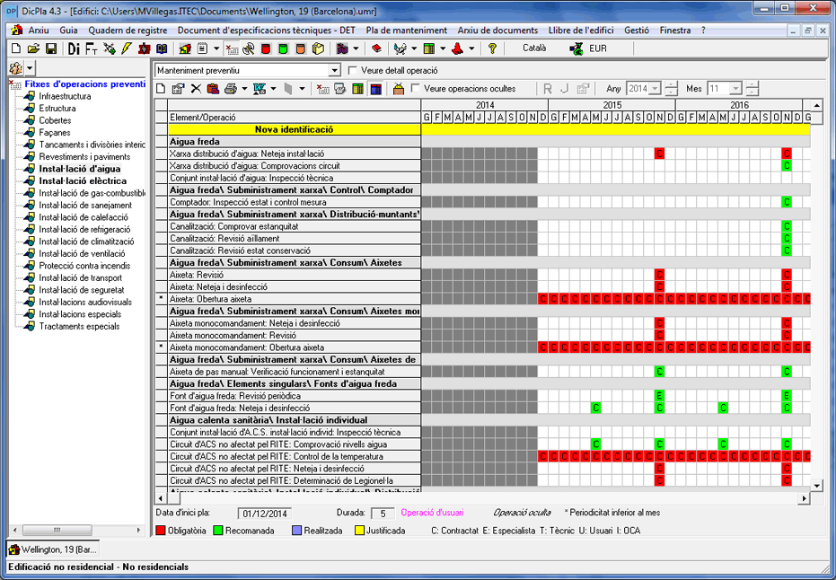836x580 pixels.
Task: Click the yellow question mark help icon
Action: click(x=492, y=49)
